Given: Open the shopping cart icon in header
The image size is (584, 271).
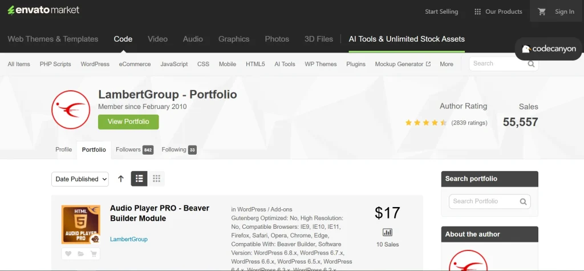Looking at the screenshot, I should click(x=542, y=11).
